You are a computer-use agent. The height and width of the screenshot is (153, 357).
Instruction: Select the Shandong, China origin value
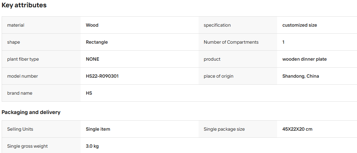[301, 76]
